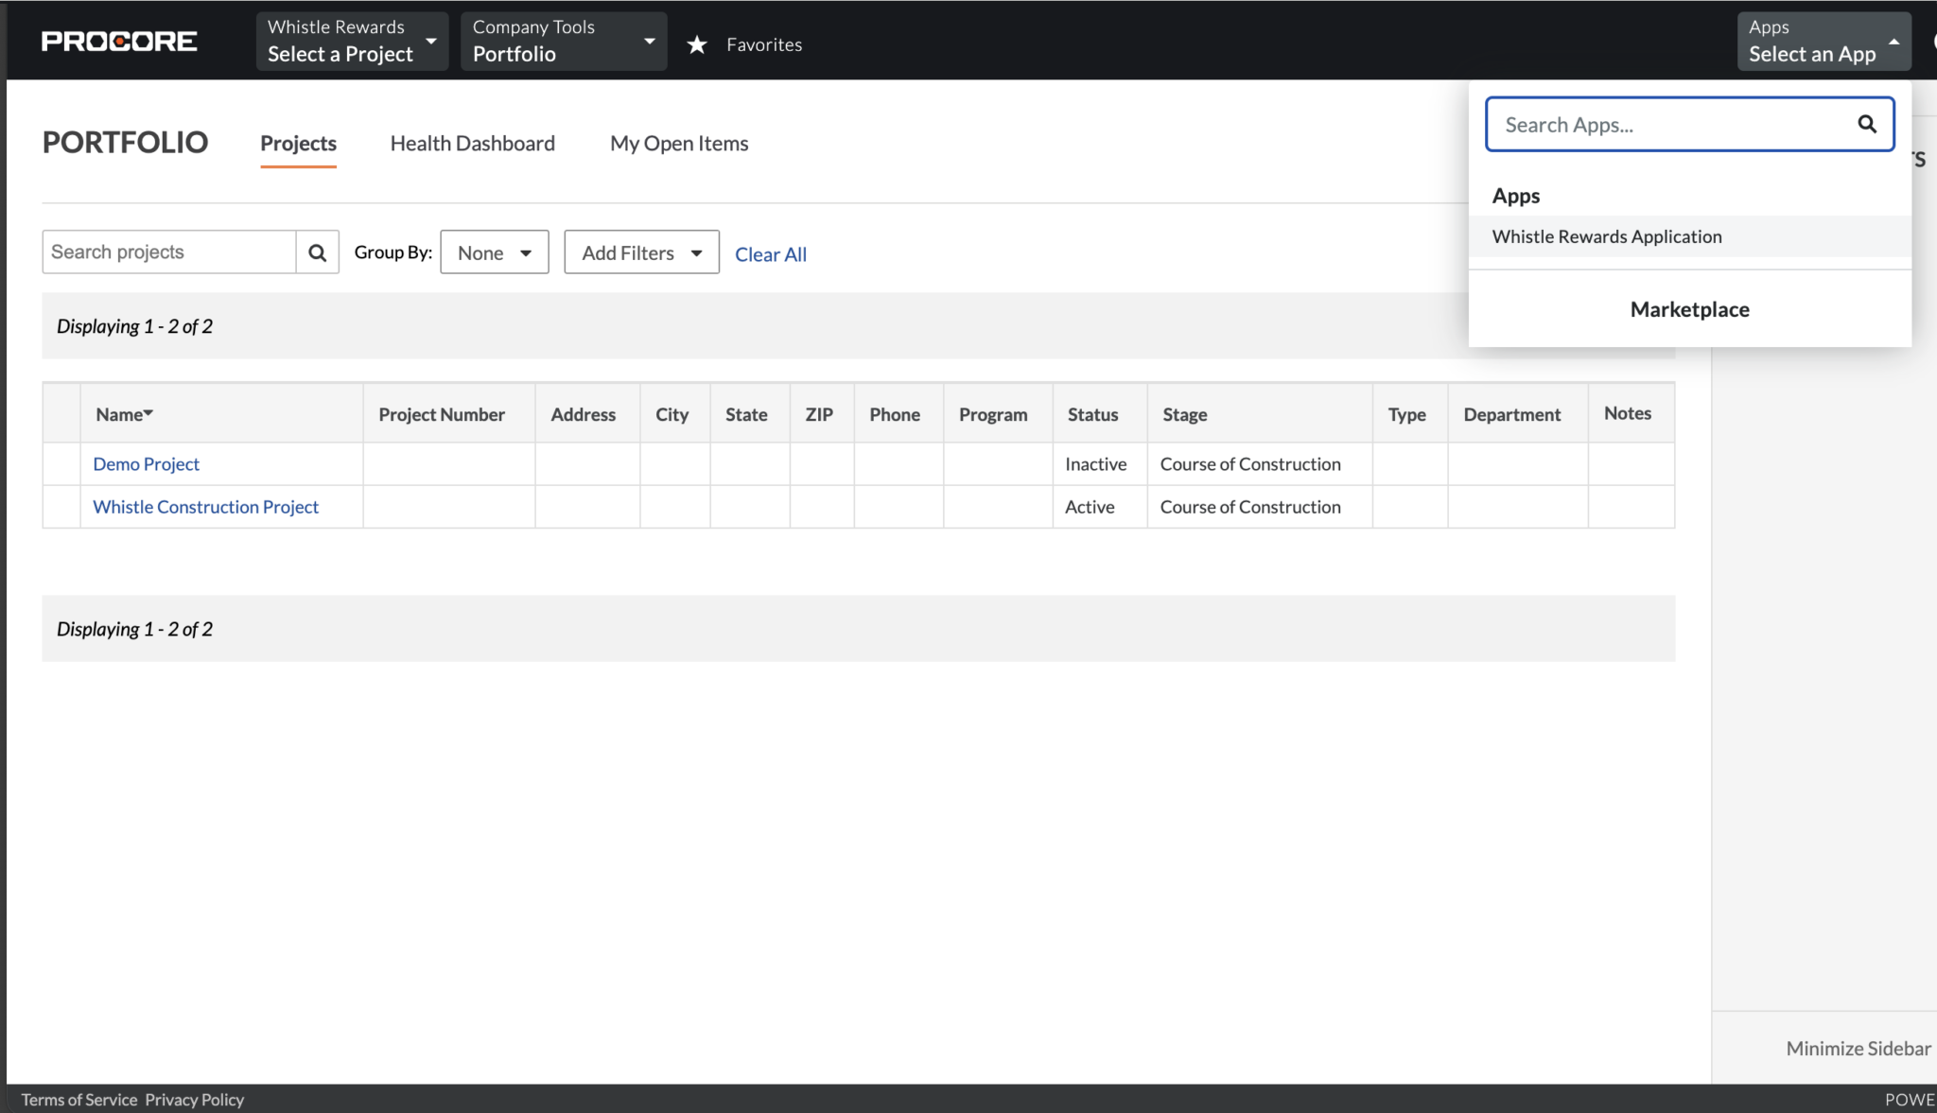This screenshot has height=1113, width=1937.
Task: Open the Select a Project dropdown
Action: click(351, 42)
